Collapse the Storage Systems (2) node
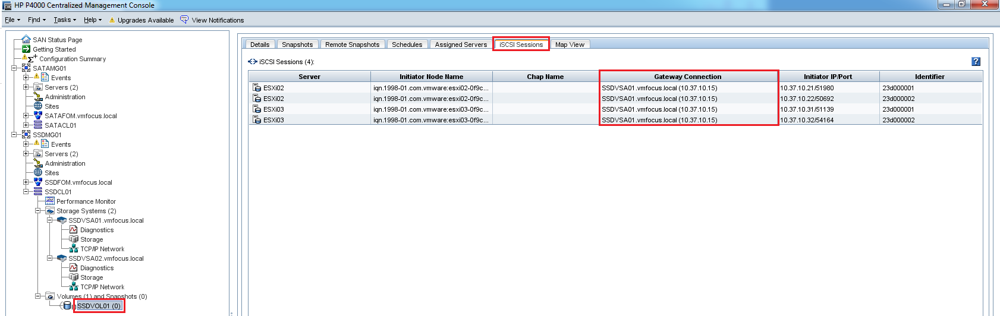Image resolution: width=1000 pixels, height=316 pixels. click(x=38, y=211)
